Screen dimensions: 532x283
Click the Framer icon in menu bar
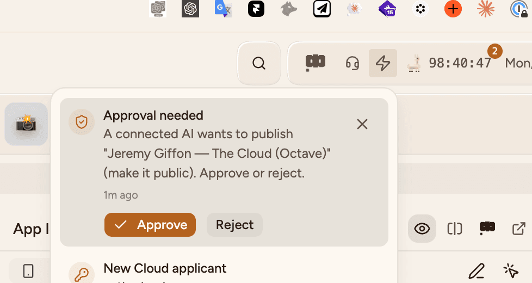256,9
